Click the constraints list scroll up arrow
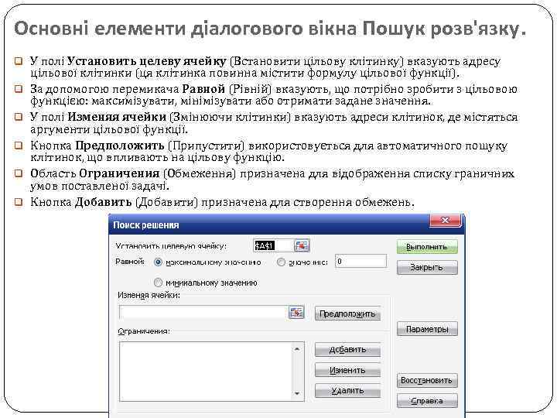Screen dimensions: 557x418 297,349
